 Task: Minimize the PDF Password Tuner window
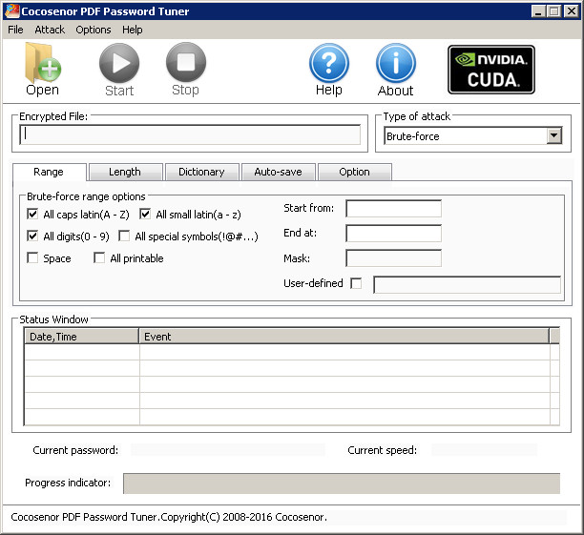point(538,11)
